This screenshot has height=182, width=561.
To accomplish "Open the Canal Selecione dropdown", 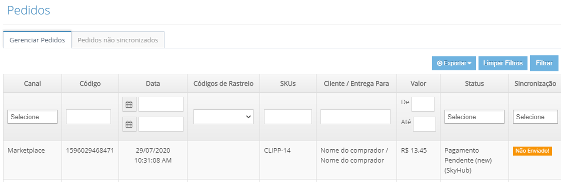I will click(x=32, y=117).
